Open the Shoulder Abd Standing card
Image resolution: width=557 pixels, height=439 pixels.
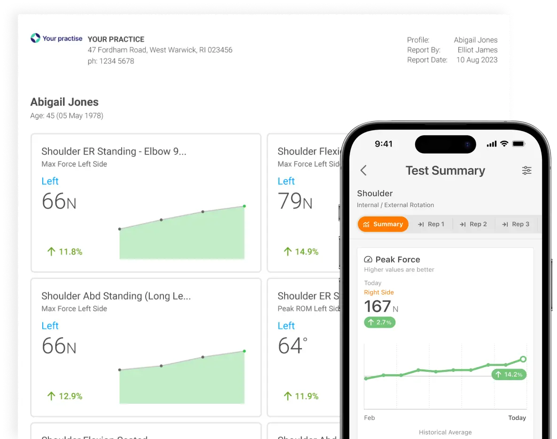click(x=146, y=347)
